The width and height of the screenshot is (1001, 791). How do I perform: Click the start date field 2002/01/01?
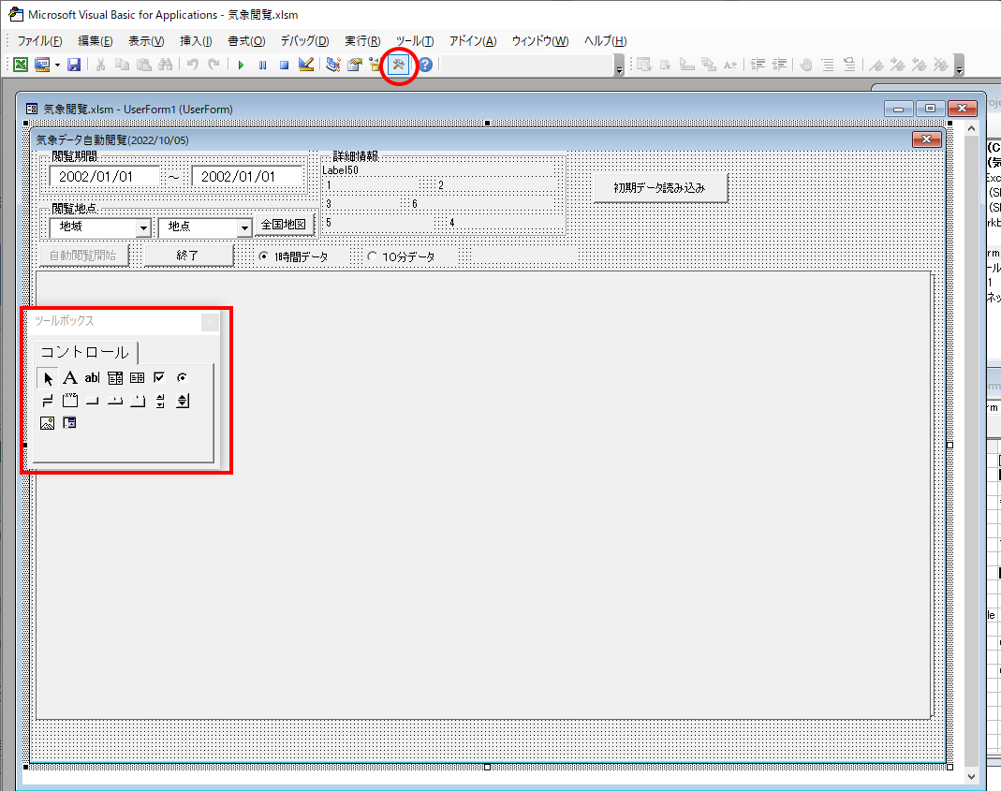click(x=104, y=176)
